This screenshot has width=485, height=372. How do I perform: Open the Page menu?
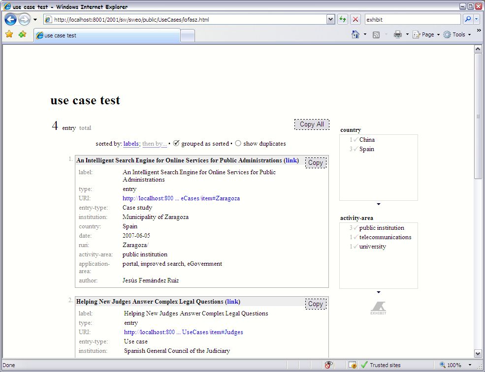tap(426, 34)
